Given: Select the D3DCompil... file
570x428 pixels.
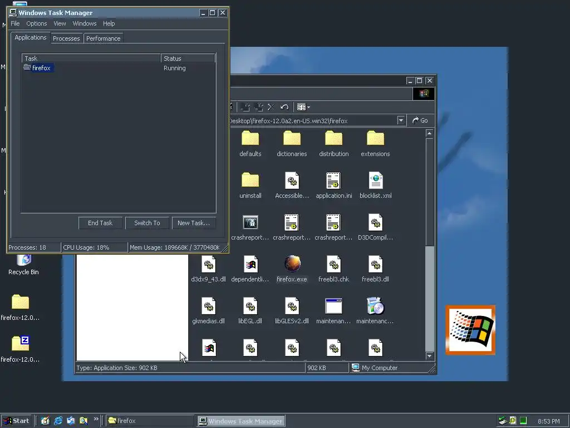Looking at the screenshot, I should click(x=376, y=227).
